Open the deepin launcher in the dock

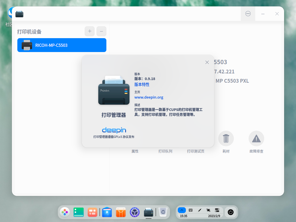(x=65, y=212)
